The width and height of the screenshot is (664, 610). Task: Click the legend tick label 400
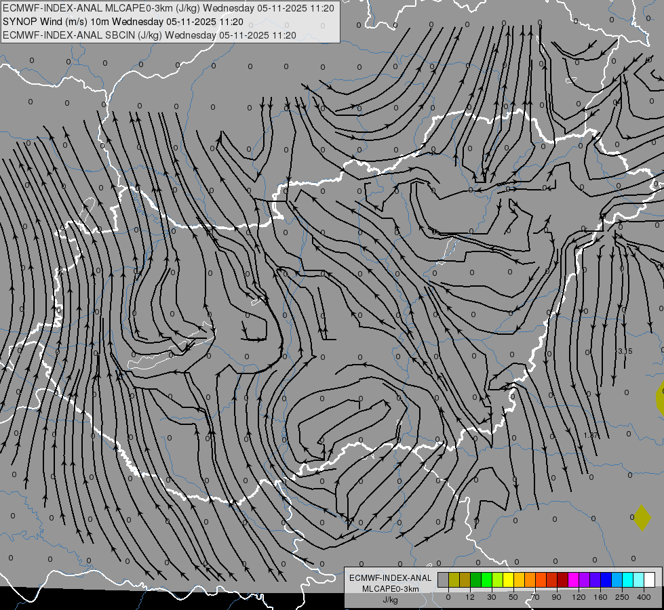click(x=644, y=597)
